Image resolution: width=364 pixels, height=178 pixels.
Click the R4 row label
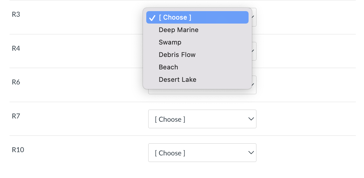click(16, 48)
